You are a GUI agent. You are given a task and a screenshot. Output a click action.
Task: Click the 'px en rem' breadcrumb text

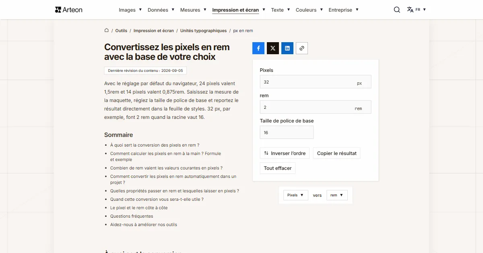(x=243, y=31)
